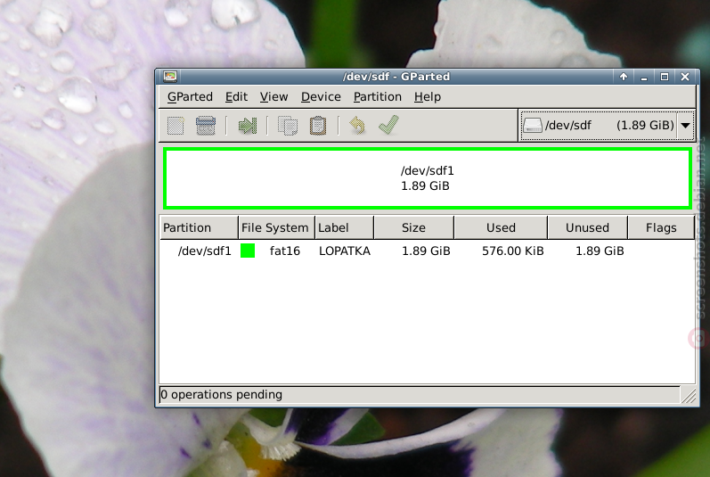This screenshot has height=477, width=710.
Task: Click the Size column header
Action: 414,227
